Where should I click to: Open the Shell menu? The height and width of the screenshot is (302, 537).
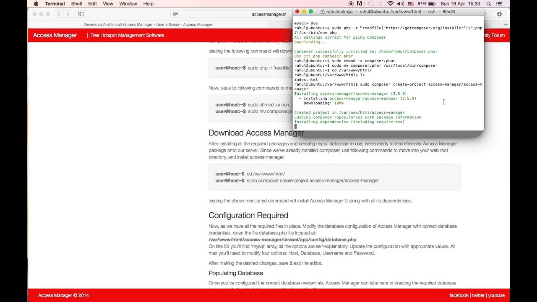(76, 4)
